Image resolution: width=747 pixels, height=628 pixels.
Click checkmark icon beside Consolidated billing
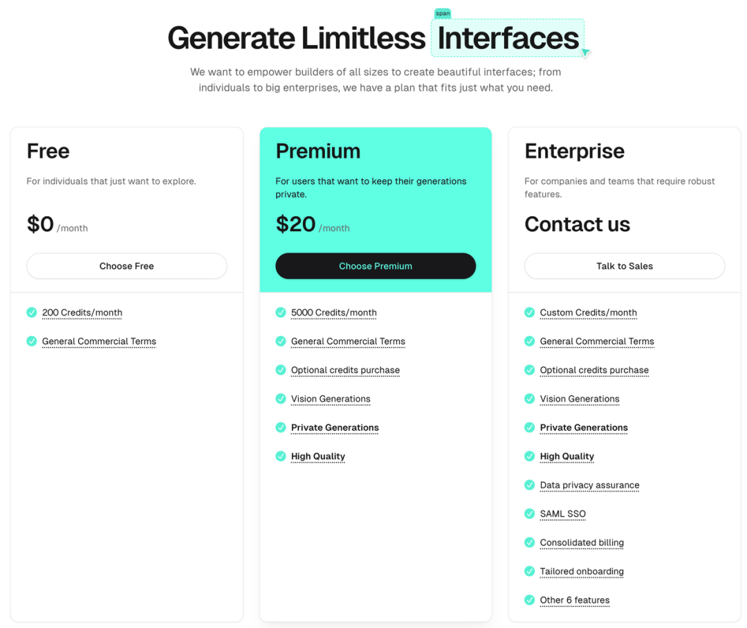tap(529, 542)
